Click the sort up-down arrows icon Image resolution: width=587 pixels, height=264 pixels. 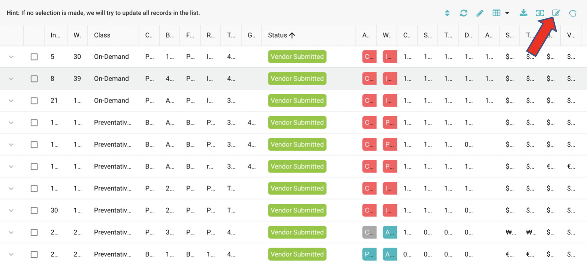(447, 13)
